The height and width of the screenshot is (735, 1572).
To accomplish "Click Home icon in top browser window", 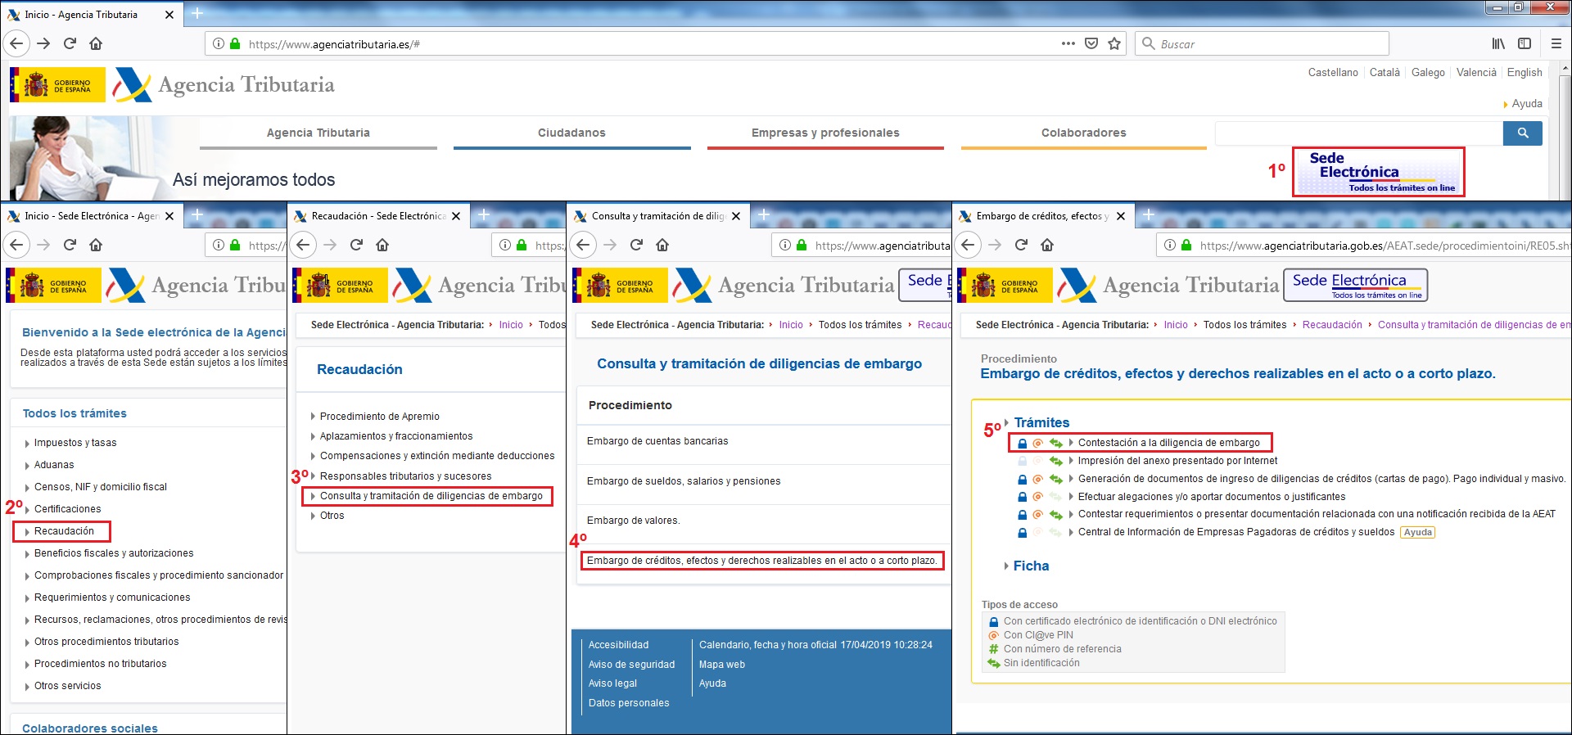I will tap(96, 43).
